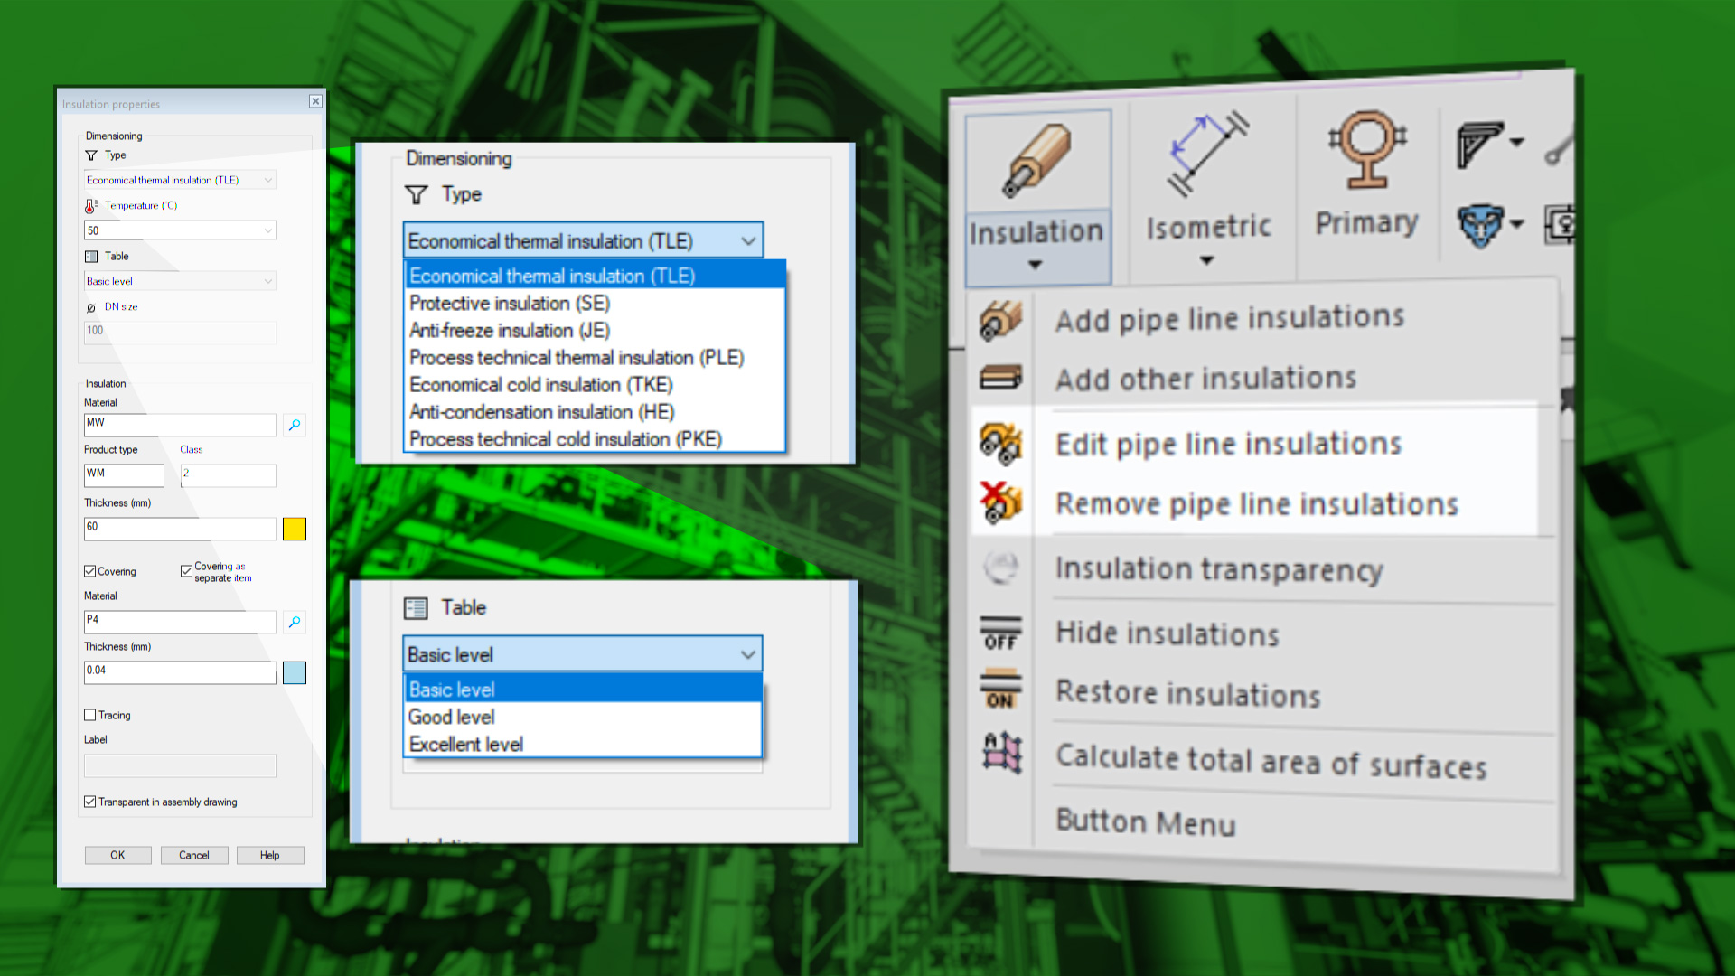The height and width of the screenshot is (976, 1735).
Task: Toggle the Covering checkbox
Action: point(90,571)
